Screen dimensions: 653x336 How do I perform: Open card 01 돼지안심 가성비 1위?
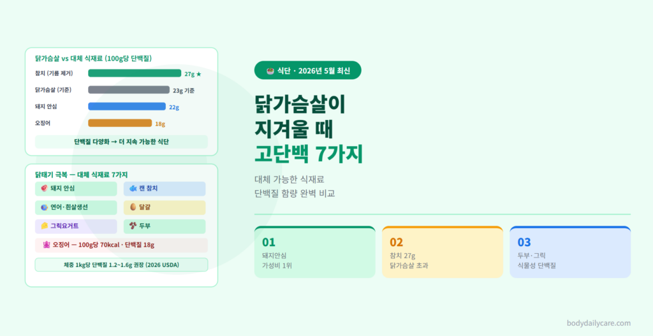pos(315,252)
